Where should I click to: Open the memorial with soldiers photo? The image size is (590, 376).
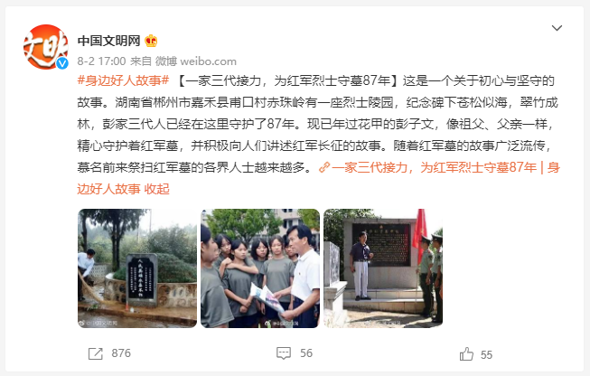click(x=383, y=268)
